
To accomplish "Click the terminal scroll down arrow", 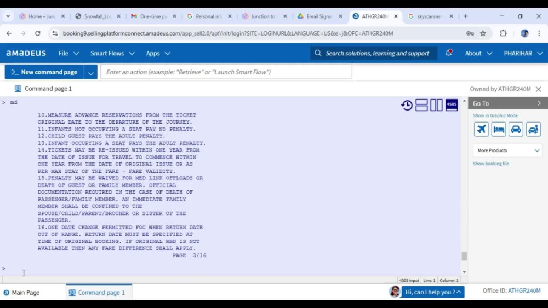I will pyautogui.click(x=464, y=272).
